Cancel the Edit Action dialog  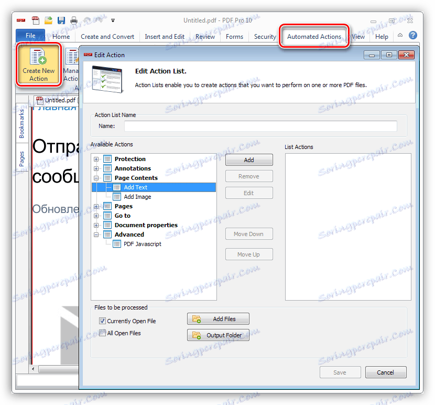click(386, 372)
